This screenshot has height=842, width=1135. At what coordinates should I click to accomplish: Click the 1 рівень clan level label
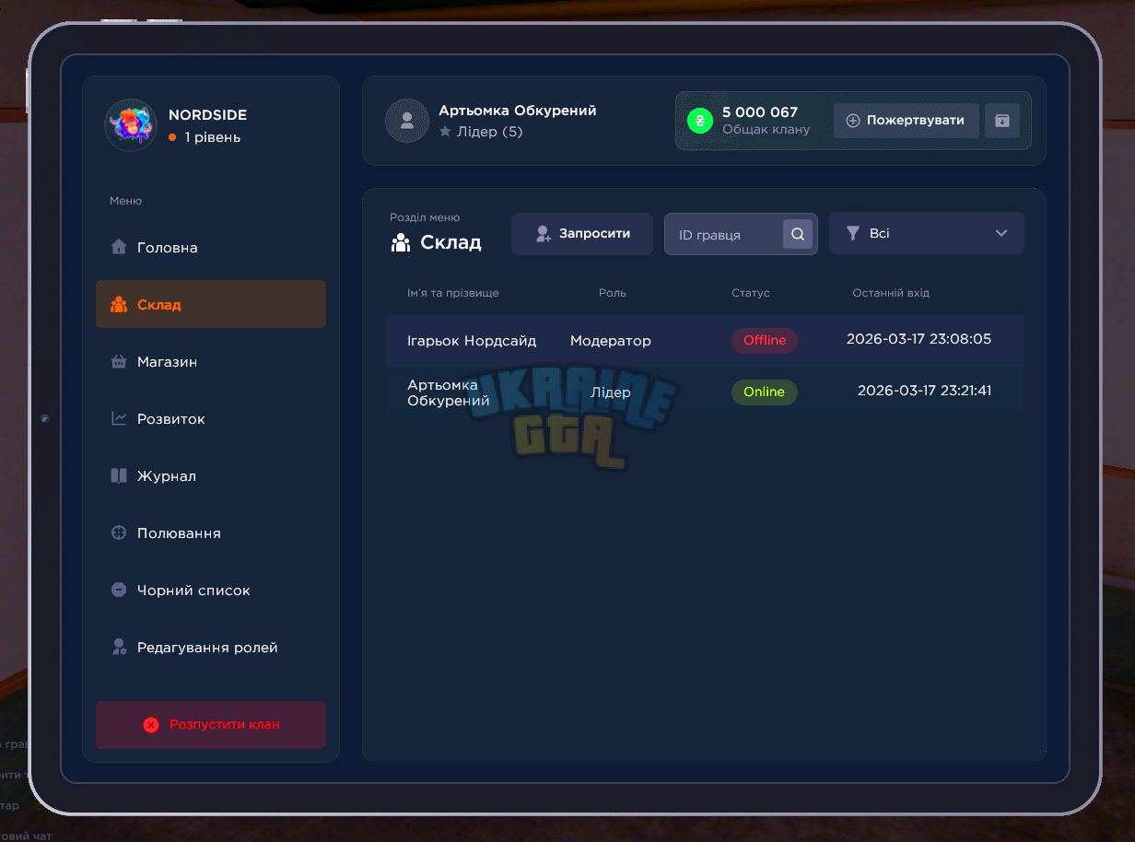coord(213,137)
